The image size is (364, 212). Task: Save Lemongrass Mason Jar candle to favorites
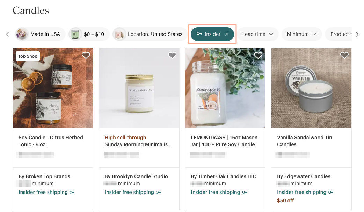(258, 55)
